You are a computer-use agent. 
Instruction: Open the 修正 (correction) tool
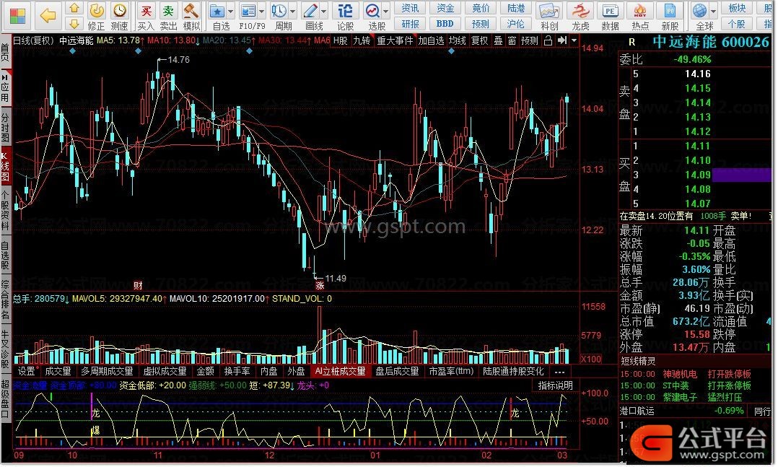click(96, 16)
